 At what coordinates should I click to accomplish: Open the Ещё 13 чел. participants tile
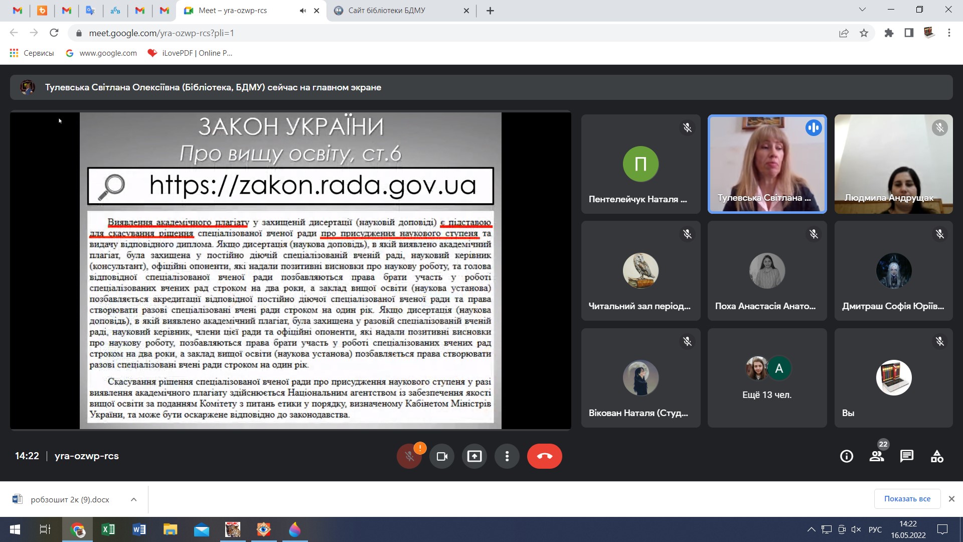point(766,378)
